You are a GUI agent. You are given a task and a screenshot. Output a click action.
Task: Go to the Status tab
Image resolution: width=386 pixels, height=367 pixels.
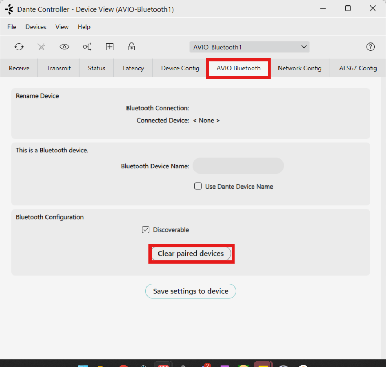pyautogui.click(x=97, y=68)
